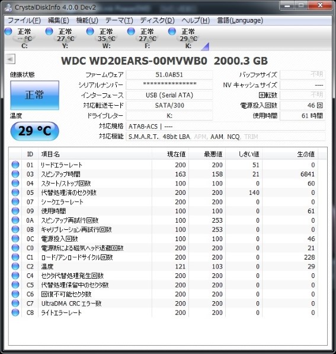Click status icon for ID 0B row
The image size is (336, 354).
tap(15, 229)
